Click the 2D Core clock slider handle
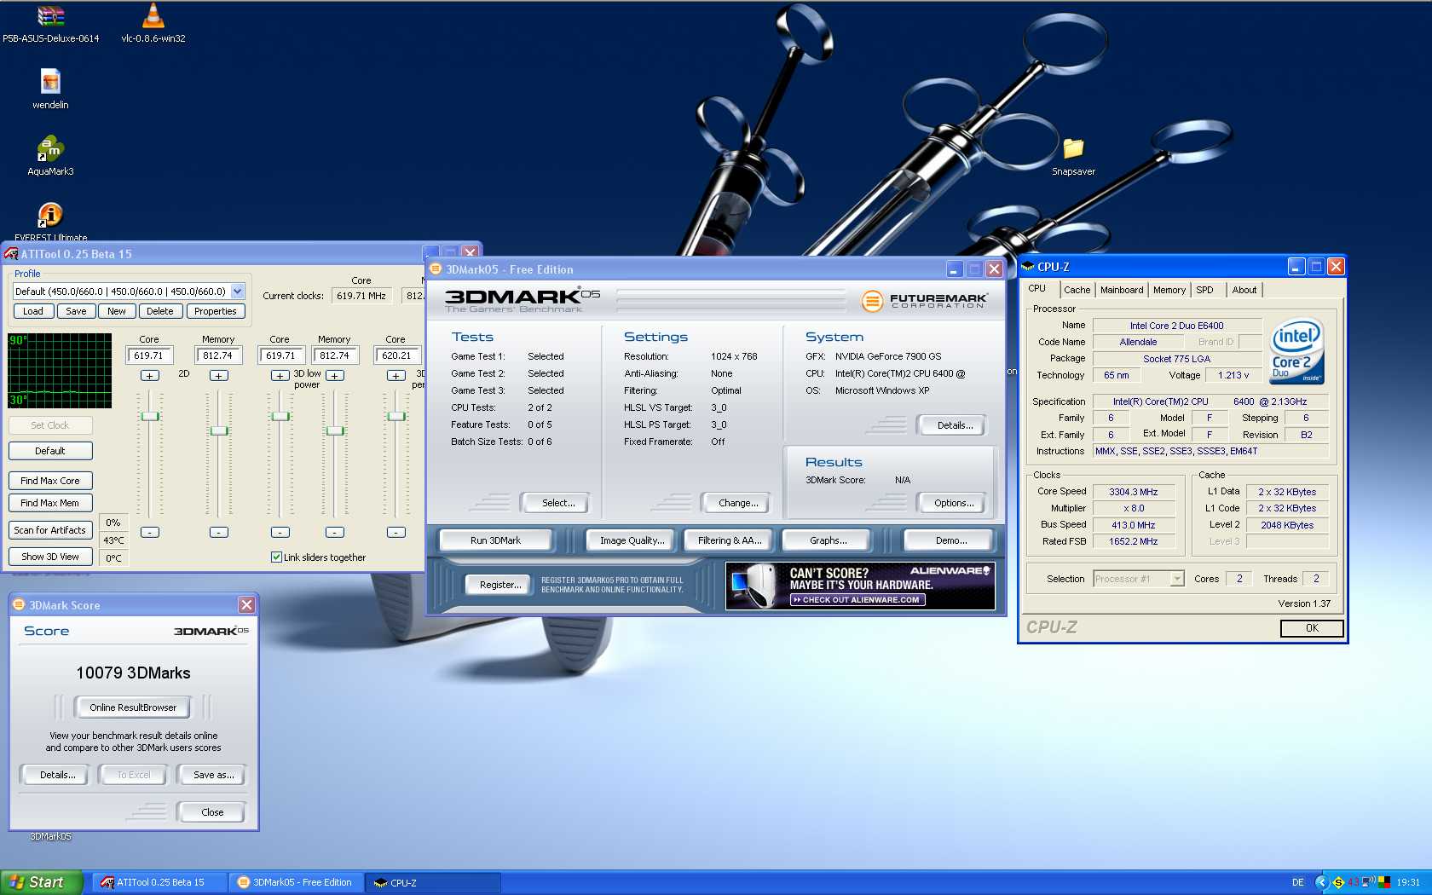The width and height of the screenshot is (1432, 895). 150,416
